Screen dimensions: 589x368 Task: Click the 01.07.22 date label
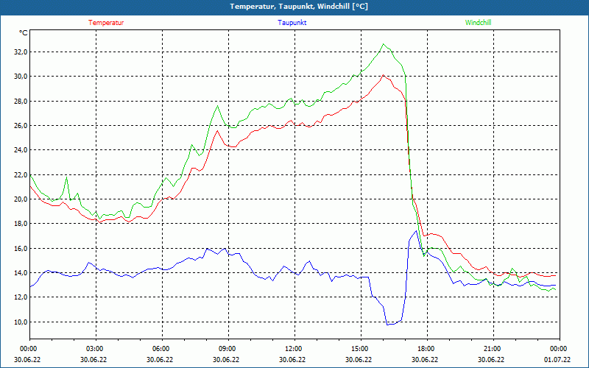pos(557,359)
